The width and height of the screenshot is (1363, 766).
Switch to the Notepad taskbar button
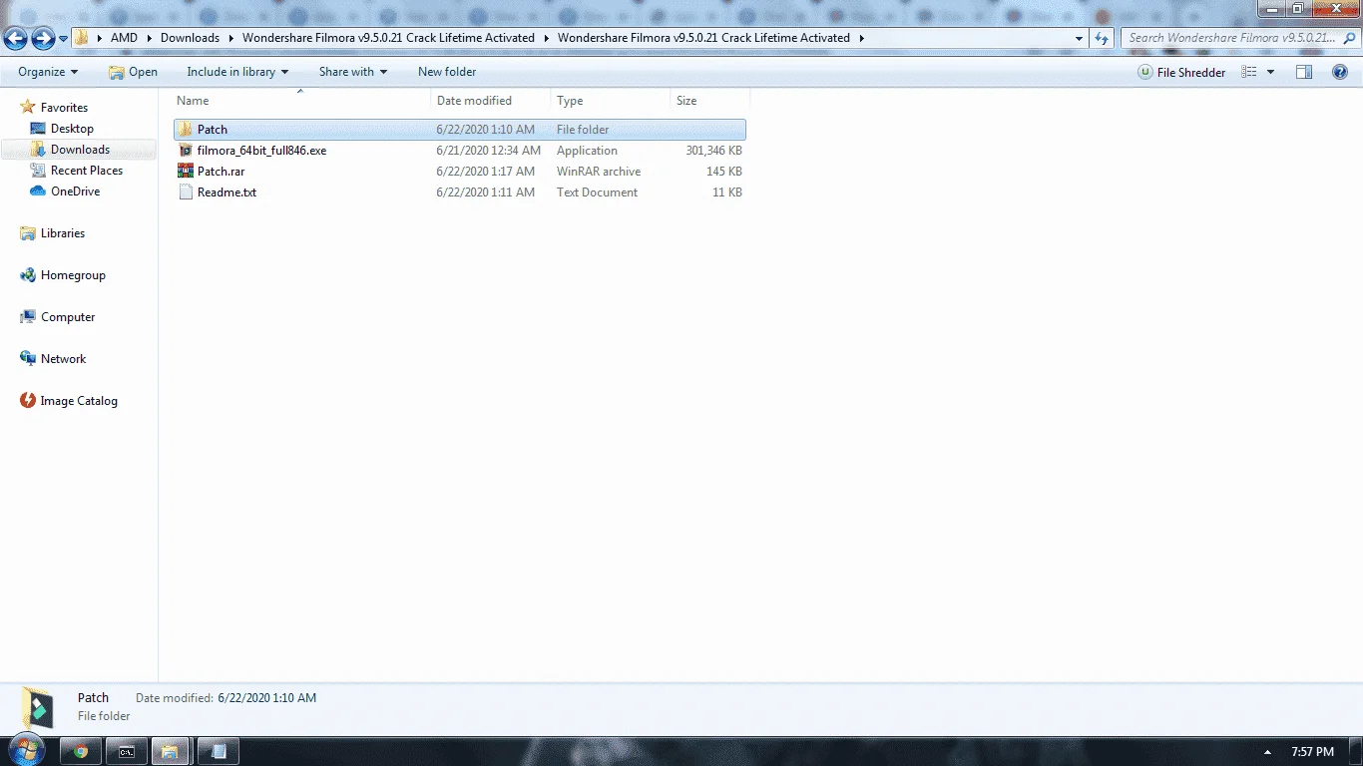point(219,751)
